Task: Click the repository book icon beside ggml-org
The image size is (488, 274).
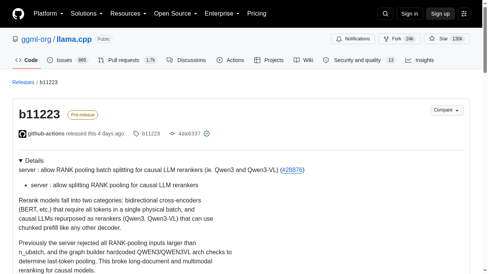Action: tap(15, 39)
